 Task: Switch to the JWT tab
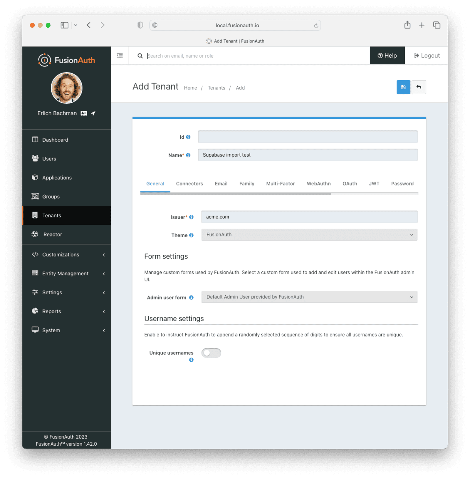tap(374, 184)
